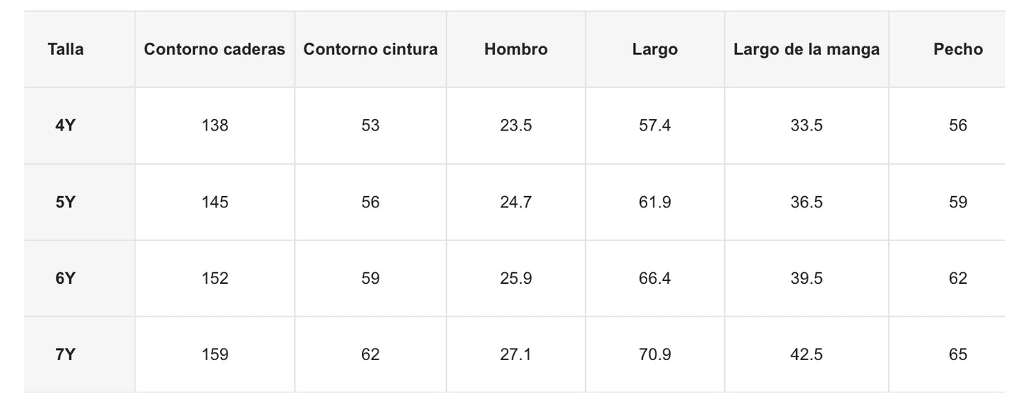Image resolution: width=1030 pixels, height=405 pixels.
Task: Click the Contorno caderas column header
Action: (215, 50)
